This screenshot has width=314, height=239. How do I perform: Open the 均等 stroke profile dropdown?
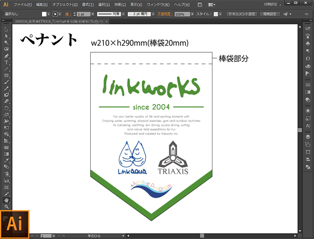(x=123, y=14)
